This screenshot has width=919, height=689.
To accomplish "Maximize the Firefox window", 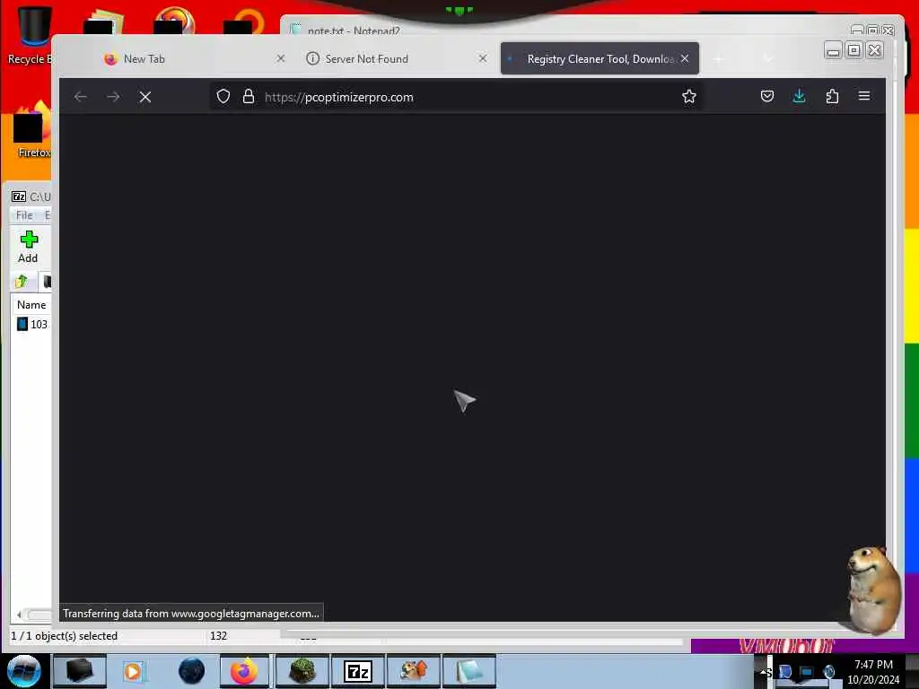I will click(x=854, y=50).
